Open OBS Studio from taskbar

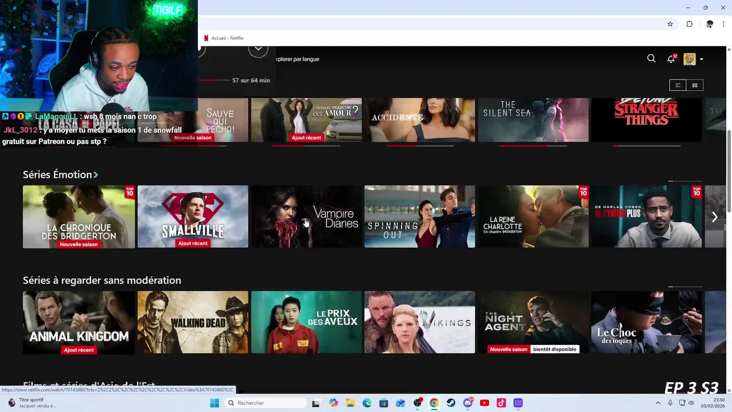417,403
